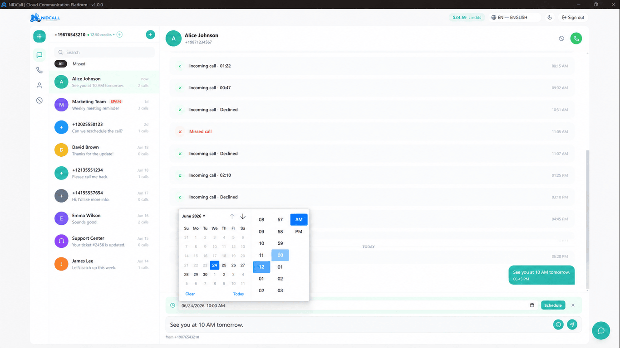The width and height of the screenshot is (620, 348).
Task: Open Marketing Team conversation
Action: point(104,105)
